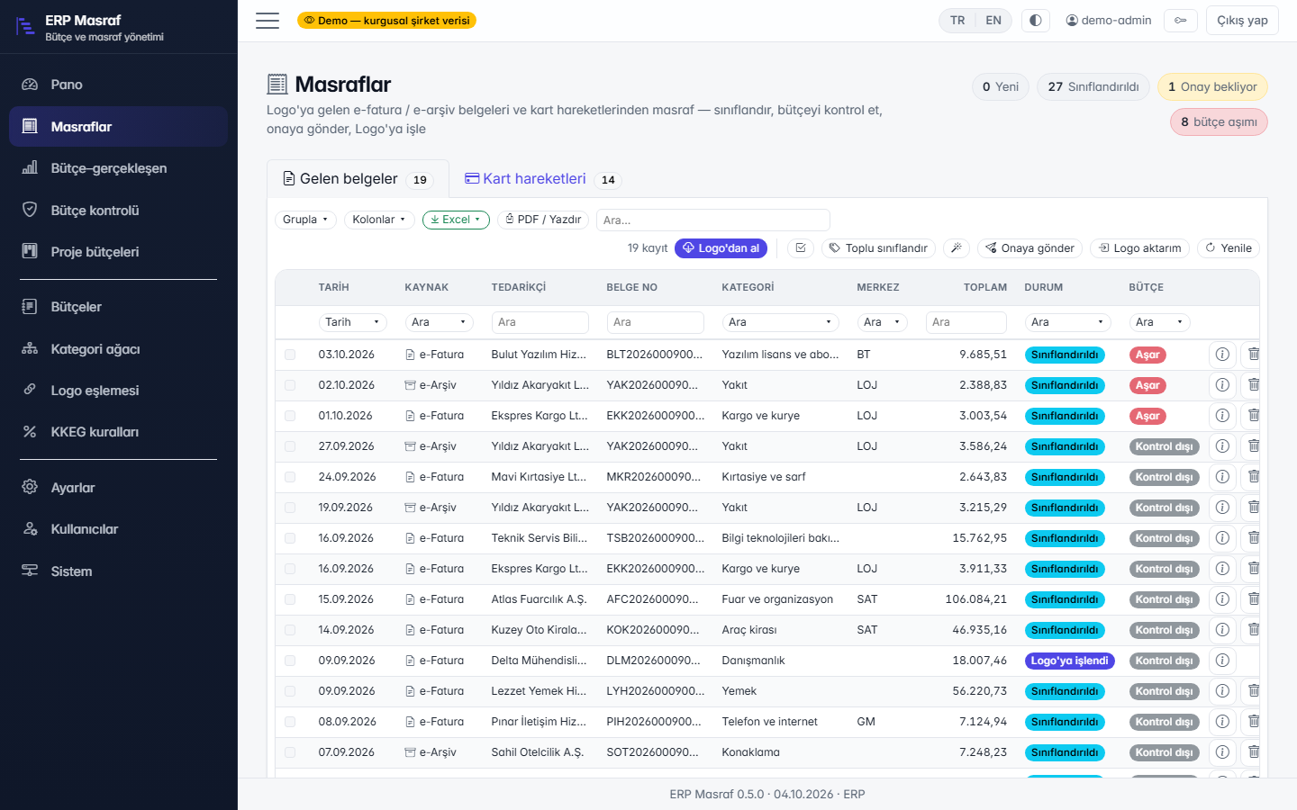The image size is (1297, 810).
Task: Go to Bütçe kontrolü page
Action: [x=118, y=211]
